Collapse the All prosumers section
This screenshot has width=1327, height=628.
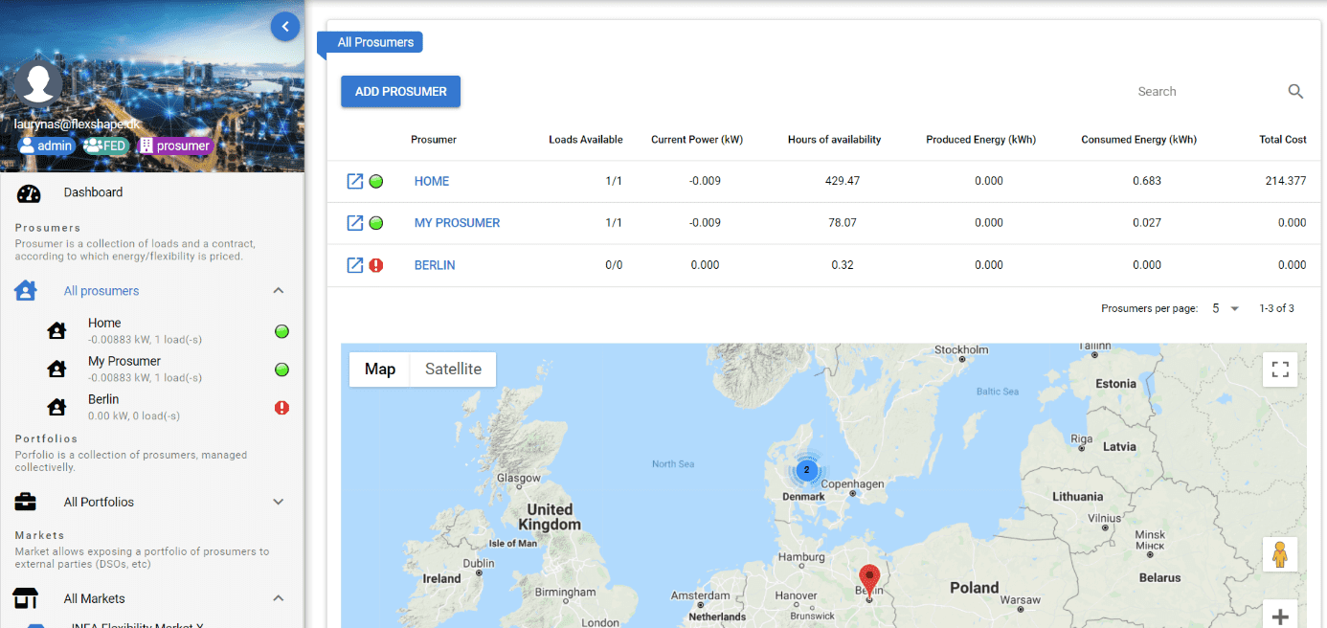pos(278,290)
